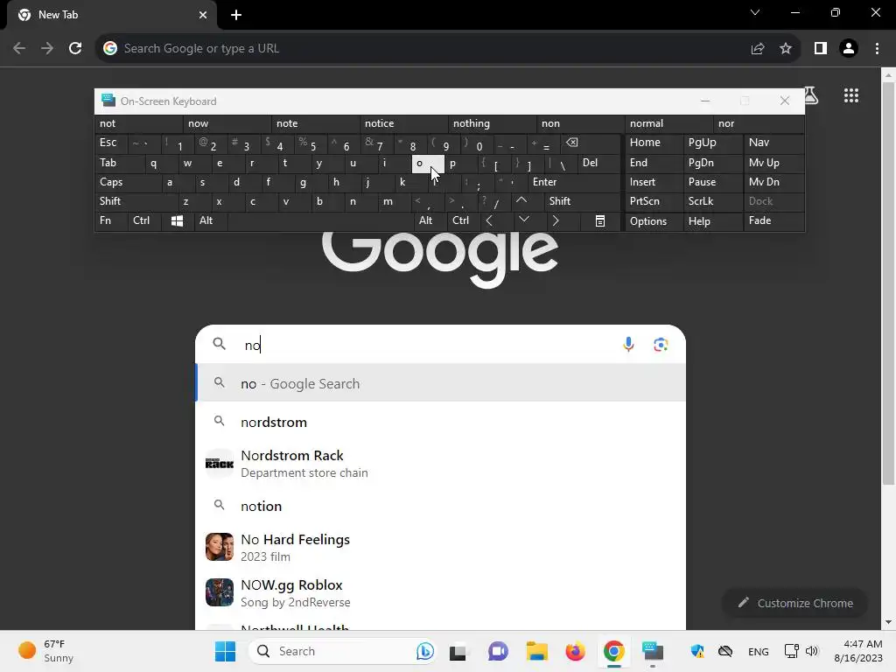Open the volume icon in system tray

pos(811,651)
